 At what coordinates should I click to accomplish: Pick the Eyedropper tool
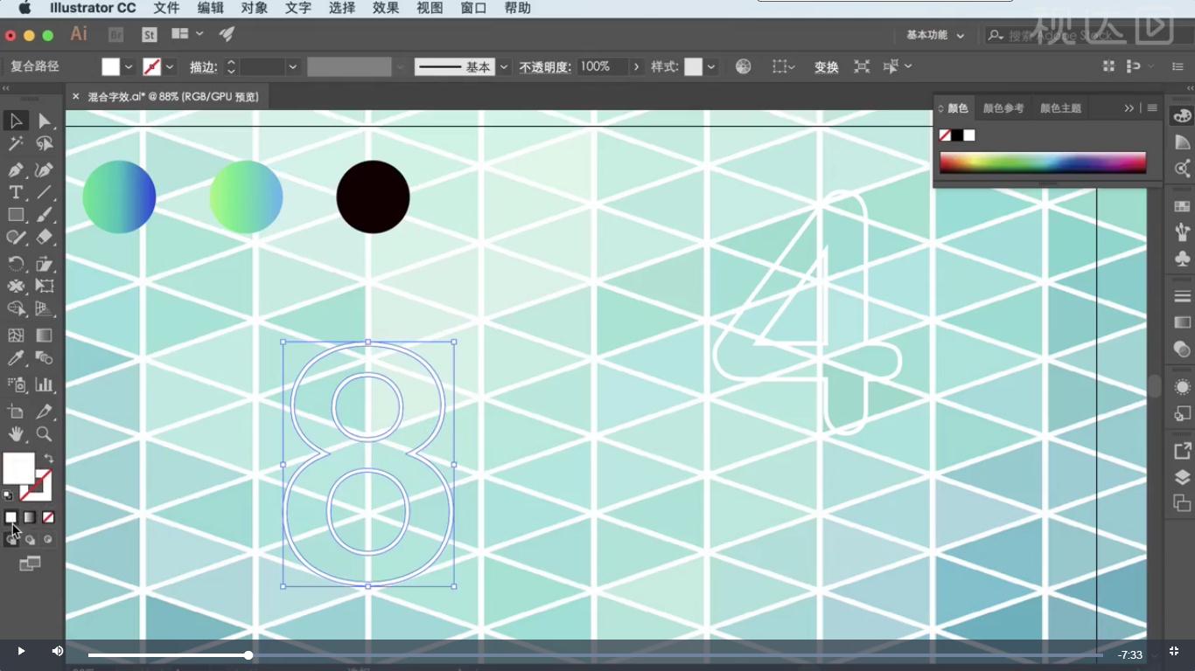16,358
